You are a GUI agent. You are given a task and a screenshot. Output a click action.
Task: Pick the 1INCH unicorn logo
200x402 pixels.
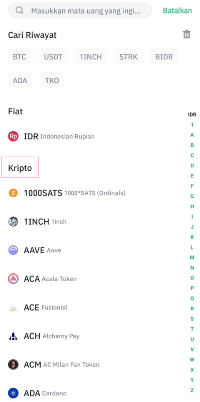[13, 222]
